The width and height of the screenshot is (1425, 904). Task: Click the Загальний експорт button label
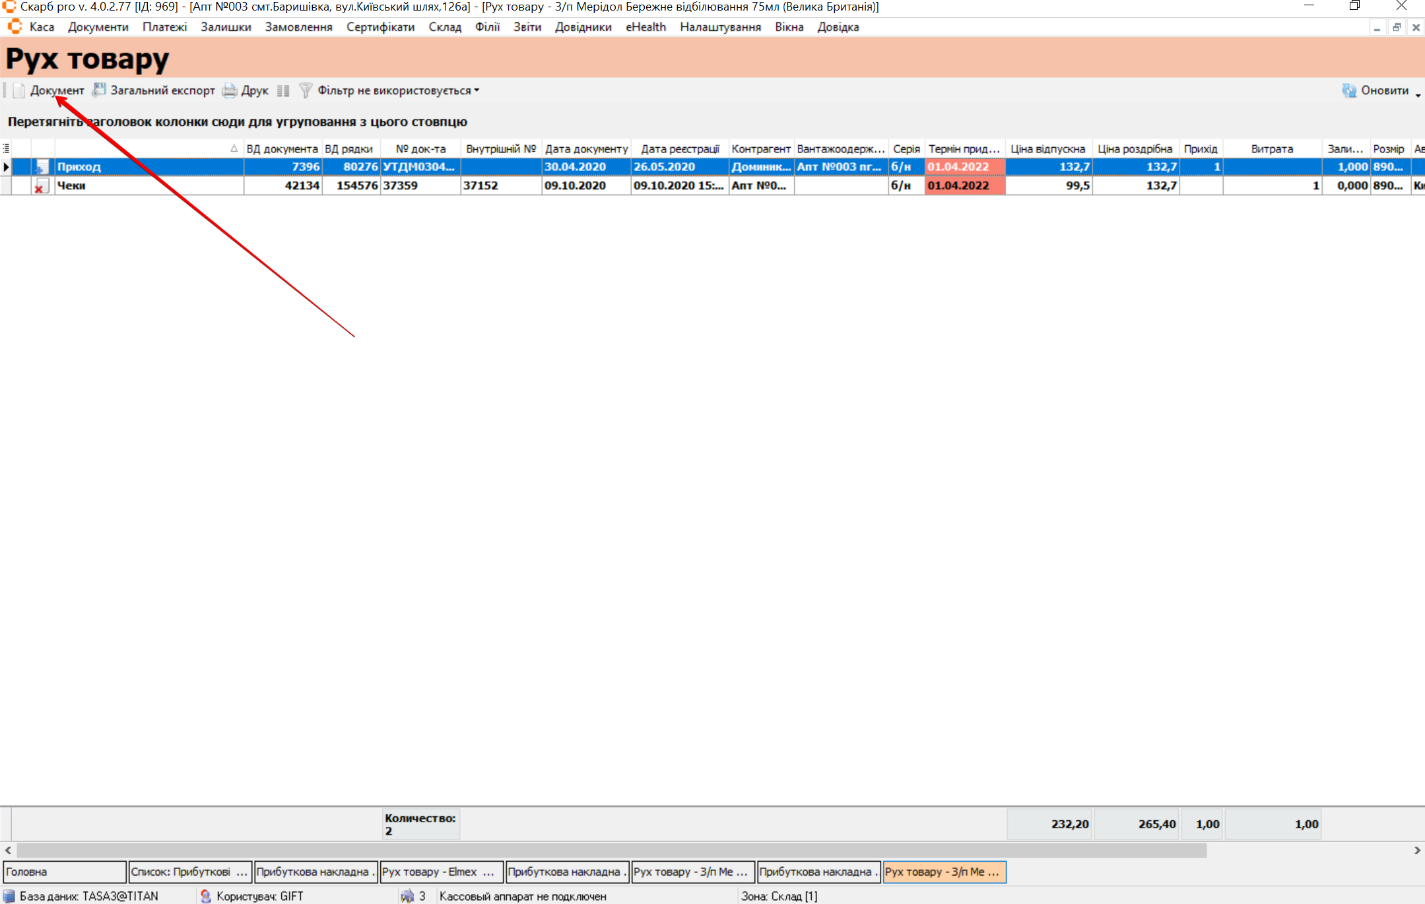(x=162, y=90)
